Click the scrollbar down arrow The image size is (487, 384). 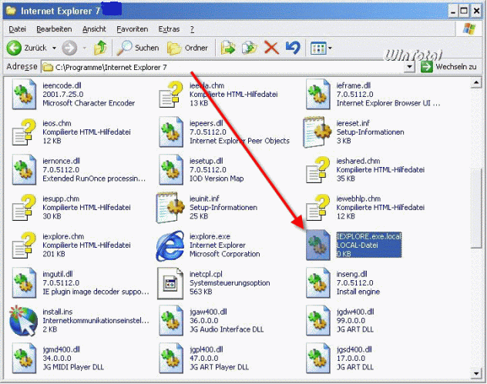pos(476,373)
